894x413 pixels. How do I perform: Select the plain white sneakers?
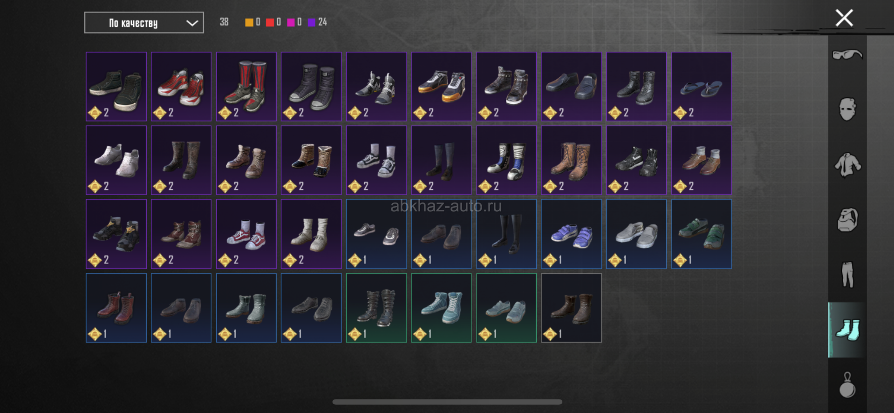116,160
